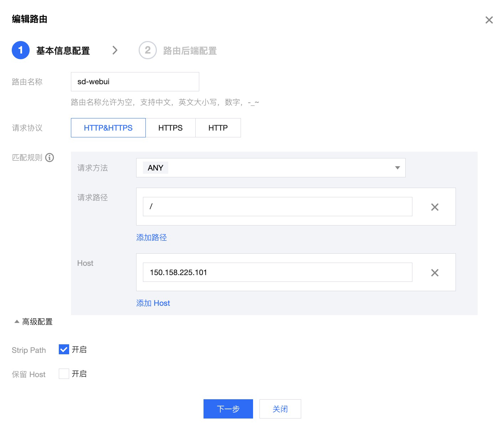
Task: Select the HTTPS protocol option
Action: pos(170,128)
